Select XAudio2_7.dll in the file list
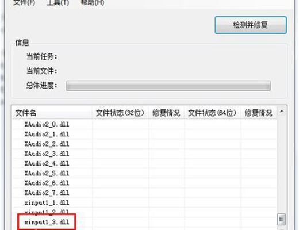Viewport: 299px width, 230px height. click(x=47, y=193)
